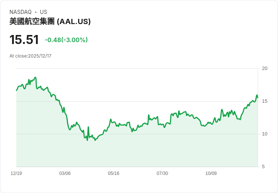Click the lowest trough of the price line

pyautogui.click(x=87, y=140)
